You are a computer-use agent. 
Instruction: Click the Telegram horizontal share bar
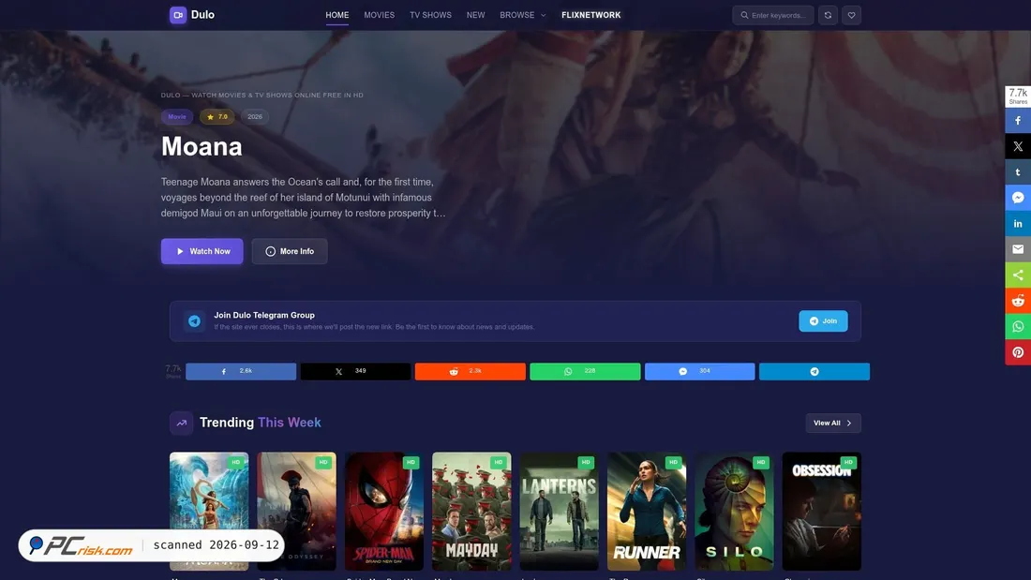[814, 372]
